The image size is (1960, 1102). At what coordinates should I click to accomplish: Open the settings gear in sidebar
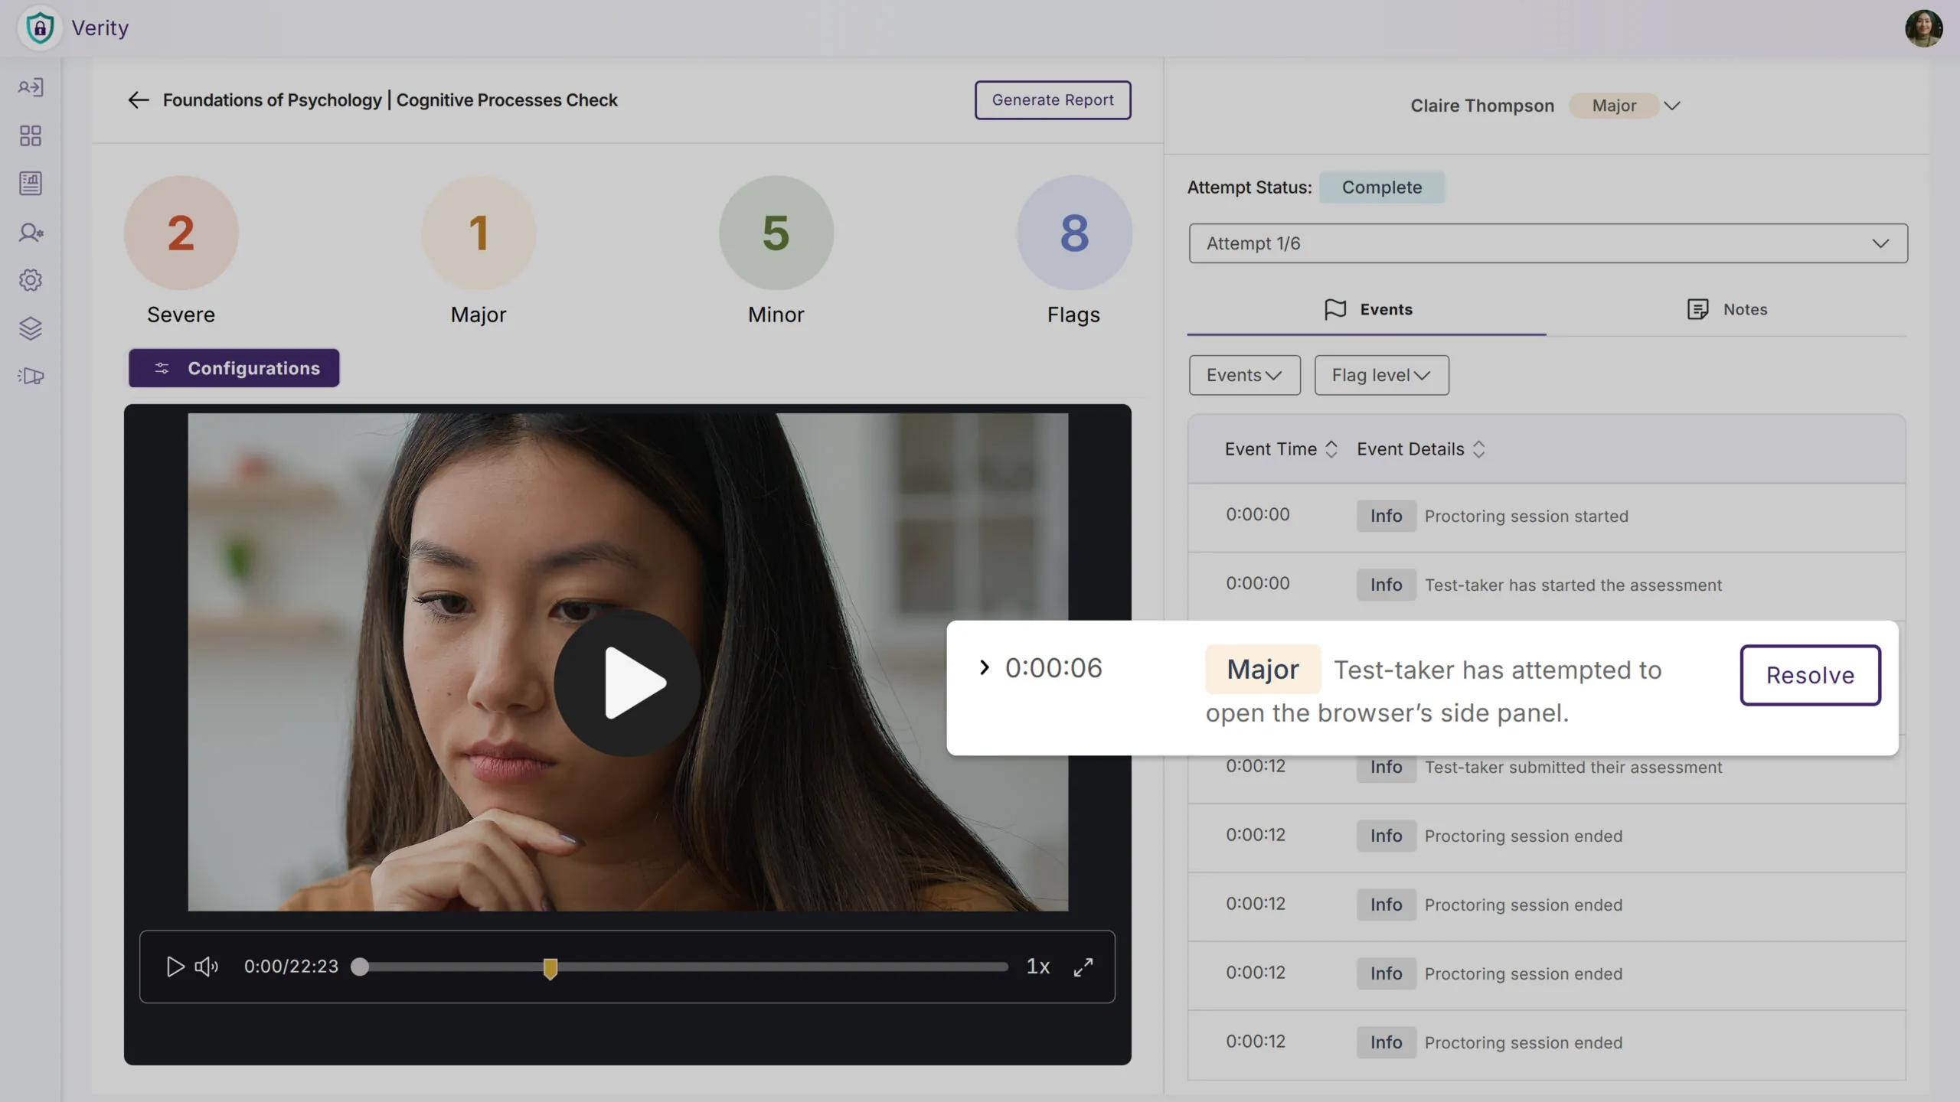(31, 280)
